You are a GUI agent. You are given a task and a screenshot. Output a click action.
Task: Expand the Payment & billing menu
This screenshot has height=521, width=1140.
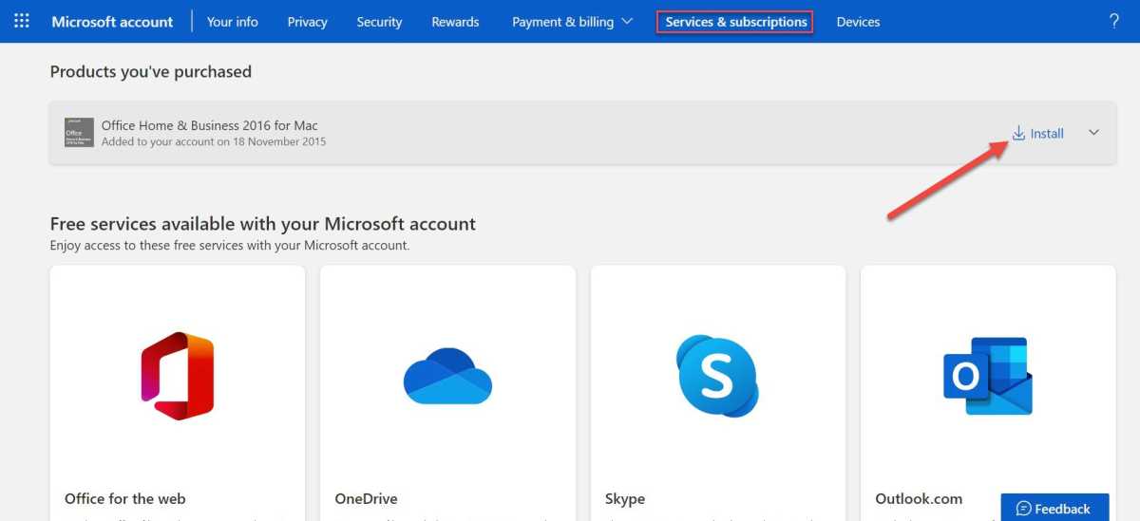pyautogui.click(x=572, y=22)
